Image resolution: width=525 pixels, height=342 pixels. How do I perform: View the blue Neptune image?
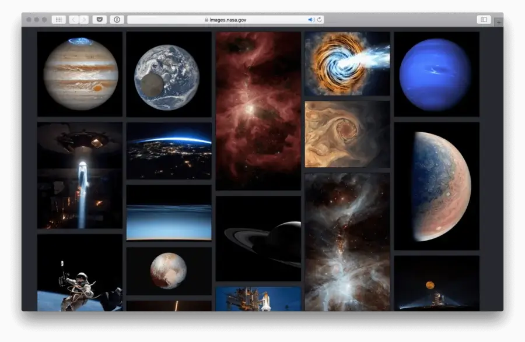[x=436, y=74]
